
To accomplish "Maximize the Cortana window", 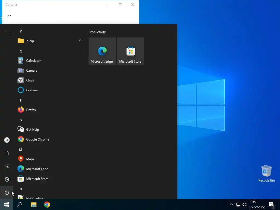I will (x=120, y=5).
